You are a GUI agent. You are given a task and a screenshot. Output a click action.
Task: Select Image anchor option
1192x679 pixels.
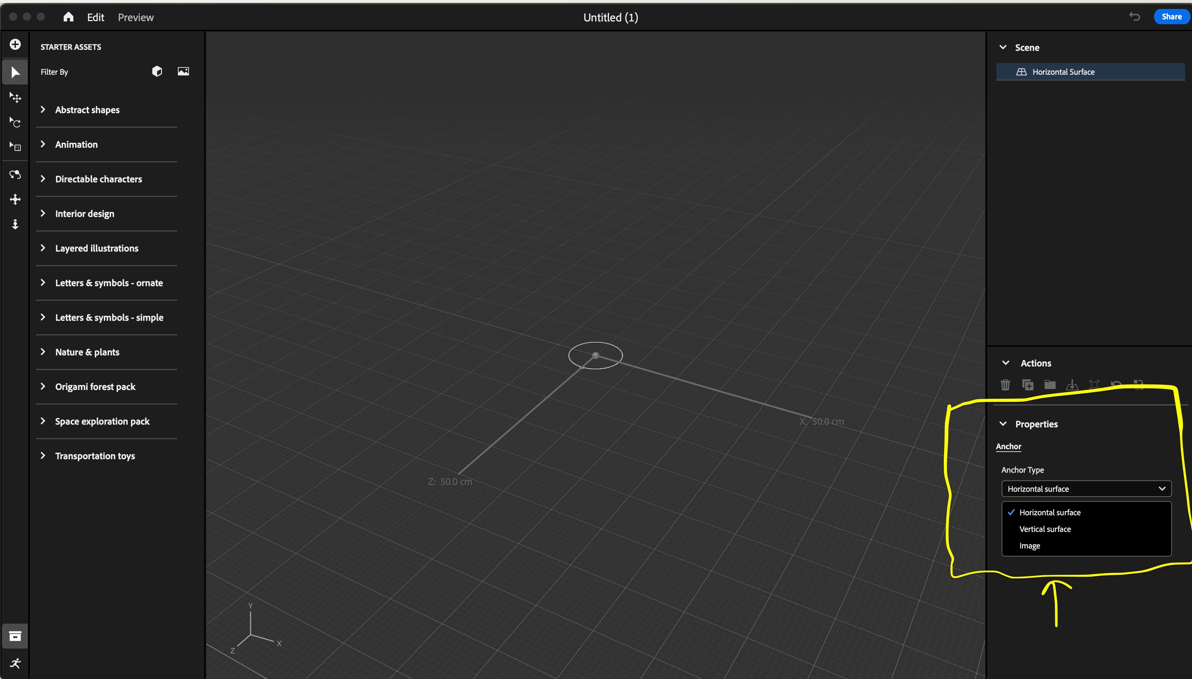pos(1029,546)
